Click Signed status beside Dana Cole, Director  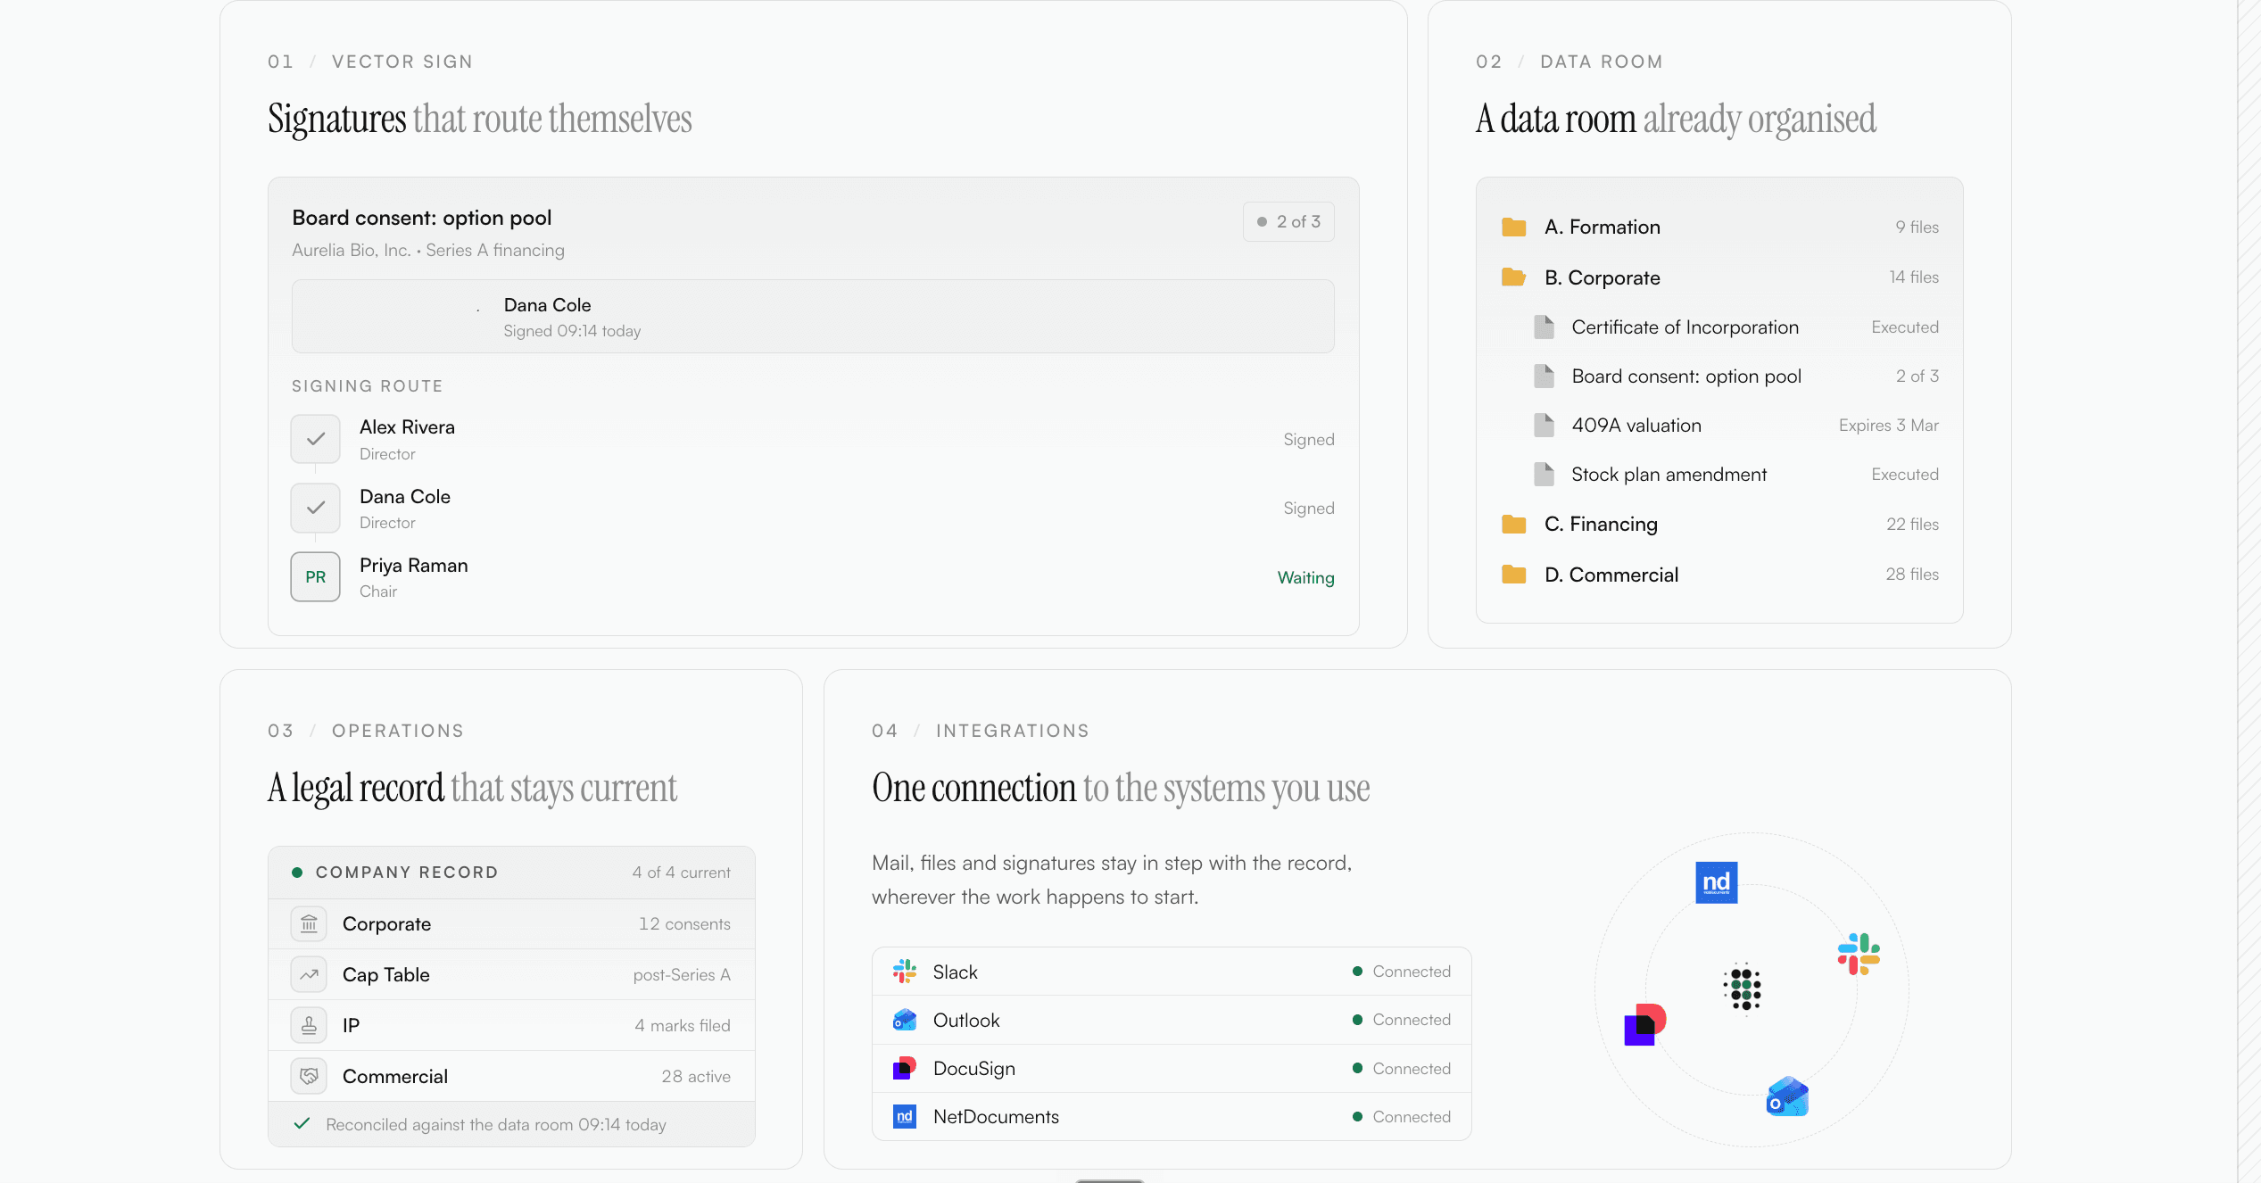[1309, 508]
